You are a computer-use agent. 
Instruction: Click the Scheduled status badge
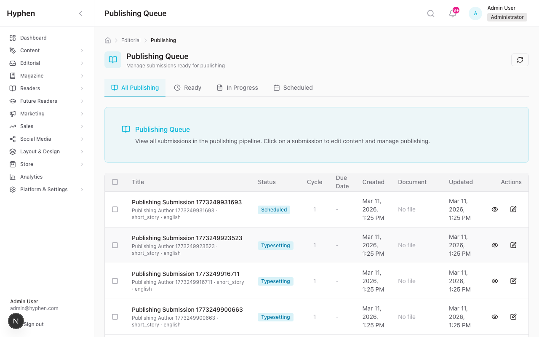274,209
